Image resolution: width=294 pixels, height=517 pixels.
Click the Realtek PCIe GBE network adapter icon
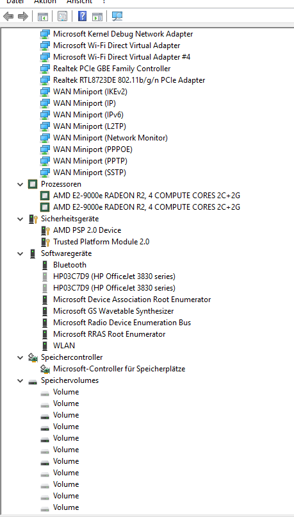[45, 69]
